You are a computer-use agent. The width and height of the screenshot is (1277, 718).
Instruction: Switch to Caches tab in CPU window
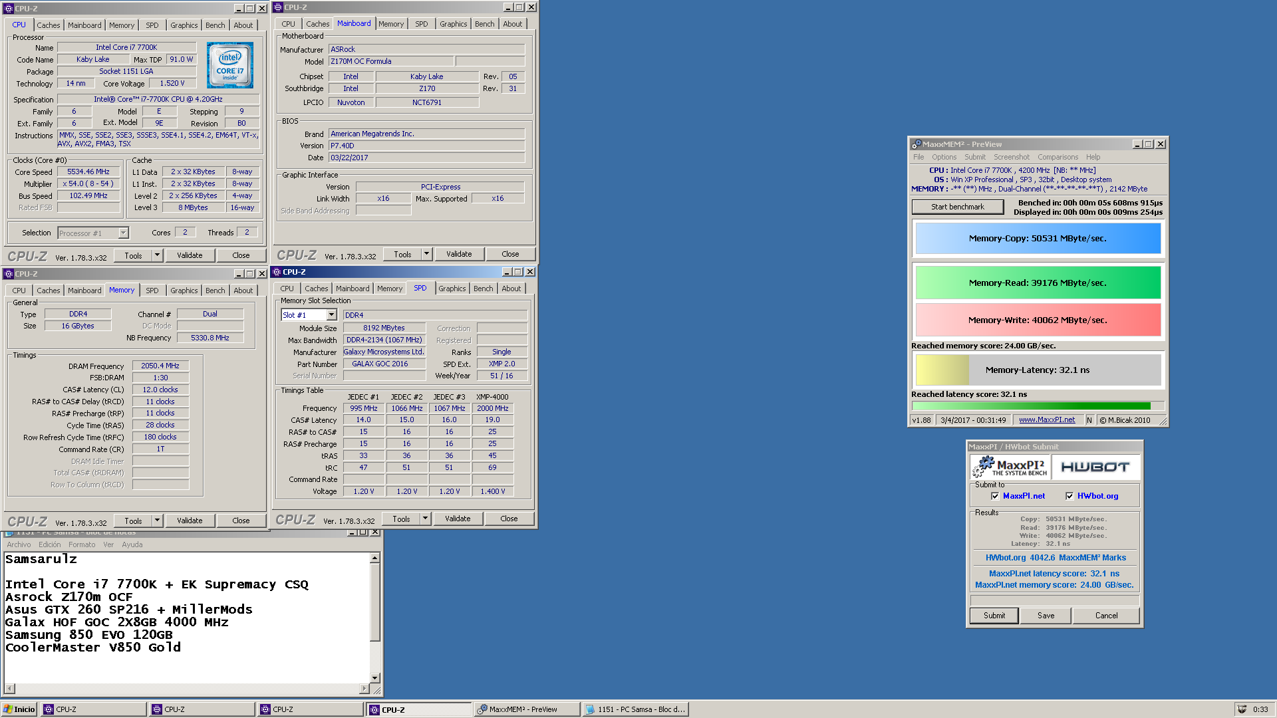(48, 25)
